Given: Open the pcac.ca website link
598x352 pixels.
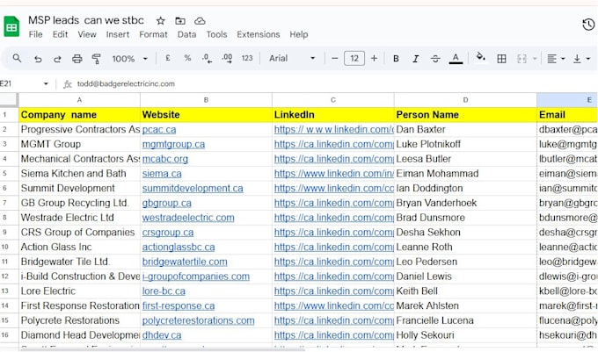Looking at the screenshot, I should pos(159,129).
